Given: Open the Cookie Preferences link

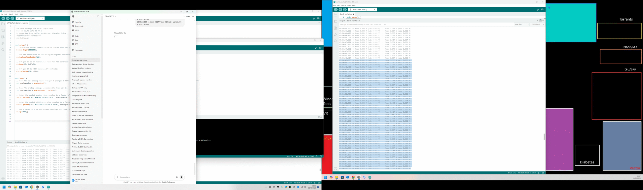Looking at the screenshot, I should coord(168,182).
